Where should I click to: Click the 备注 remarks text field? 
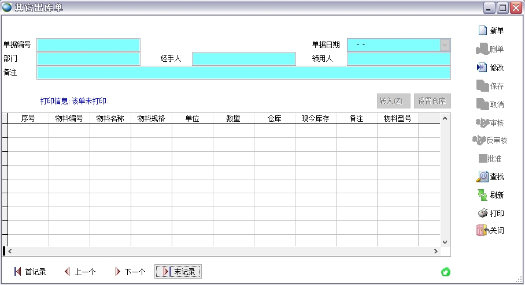(x=243, y=73)
